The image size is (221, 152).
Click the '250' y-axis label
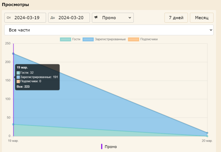pyautogui.click(x=8, y=43)
